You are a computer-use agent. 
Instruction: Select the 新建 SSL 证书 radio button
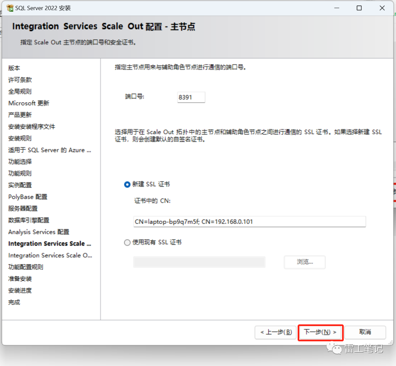[x=127, y=184]
